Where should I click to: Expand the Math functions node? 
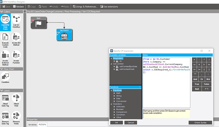tap(114, 93)
